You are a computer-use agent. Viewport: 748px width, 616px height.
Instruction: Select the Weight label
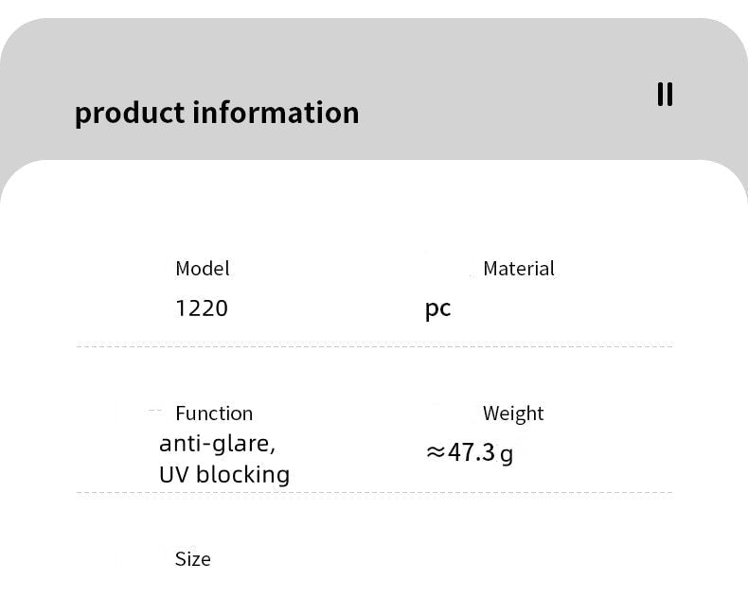(x=513, y=414)
